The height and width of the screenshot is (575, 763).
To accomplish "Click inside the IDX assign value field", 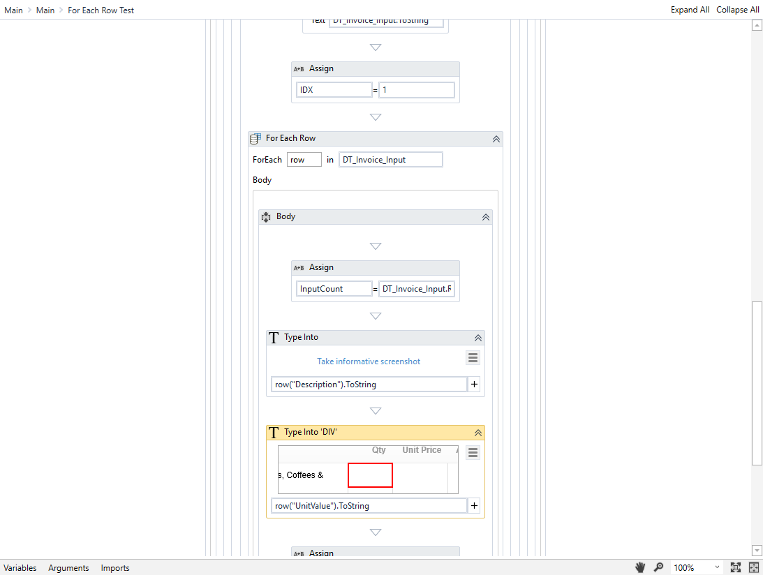I will coord(416,89).
